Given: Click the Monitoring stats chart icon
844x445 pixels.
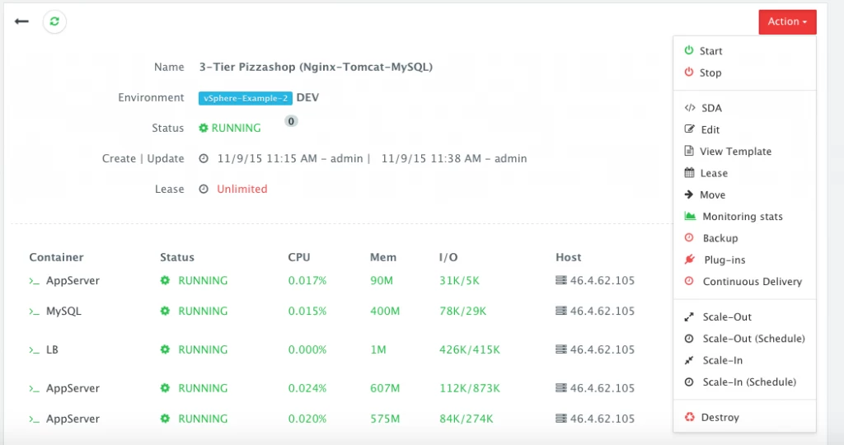Looking at the screenshot, I should (x=690, y=216).
